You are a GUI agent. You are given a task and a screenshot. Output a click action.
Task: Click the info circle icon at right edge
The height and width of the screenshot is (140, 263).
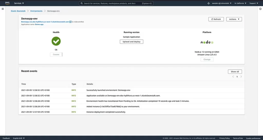coord(260,9)
